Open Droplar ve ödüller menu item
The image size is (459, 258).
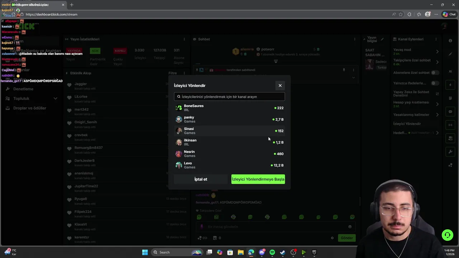(30, 108)
